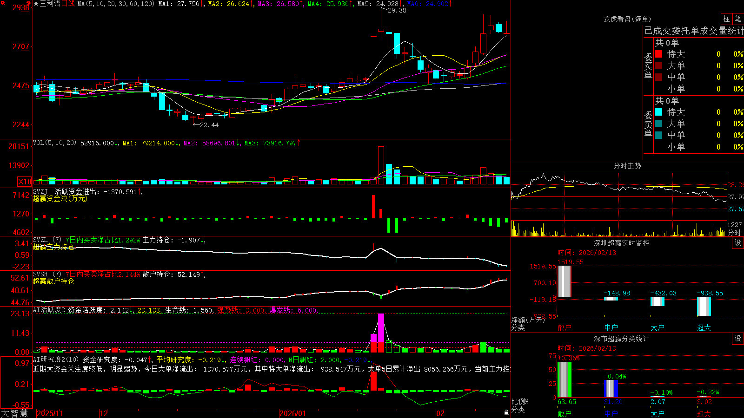Click the 63.65 散户 percentage value
Screen dimensions: 744x418
coord(567,402)
